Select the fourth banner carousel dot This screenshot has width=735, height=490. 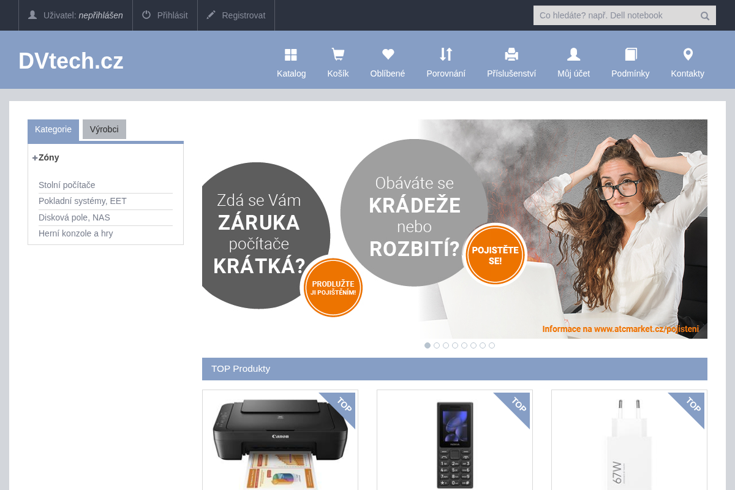tap(455, 345)
